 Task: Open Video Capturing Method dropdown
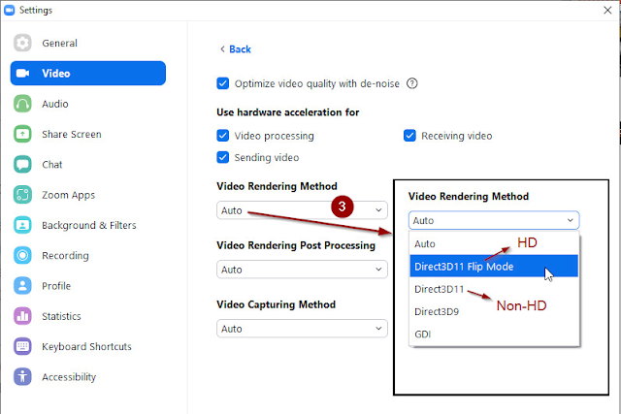(302, 329)
